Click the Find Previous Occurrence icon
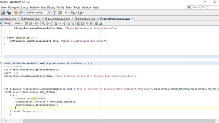Image resolution: width=219 pixels, height=123 pixels. click(47, 23)
